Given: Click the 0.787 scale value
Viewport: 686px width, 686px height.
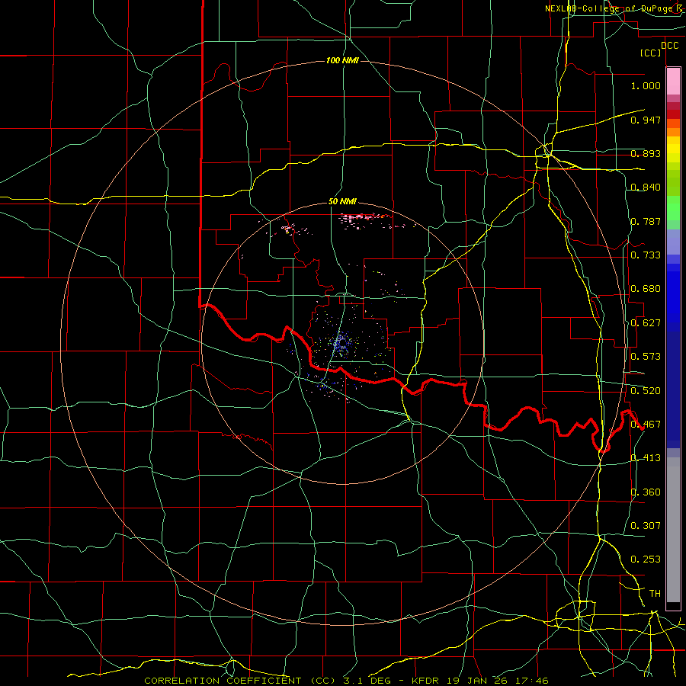Looking at the screenshot, I should 646,221.
